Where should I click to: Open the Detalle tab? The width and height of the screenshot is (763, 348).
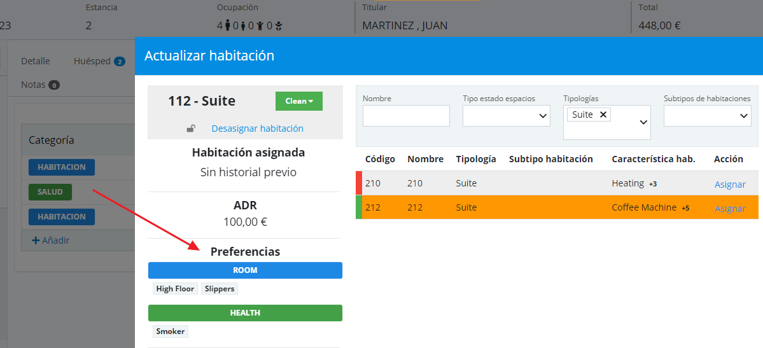(36, 62)
